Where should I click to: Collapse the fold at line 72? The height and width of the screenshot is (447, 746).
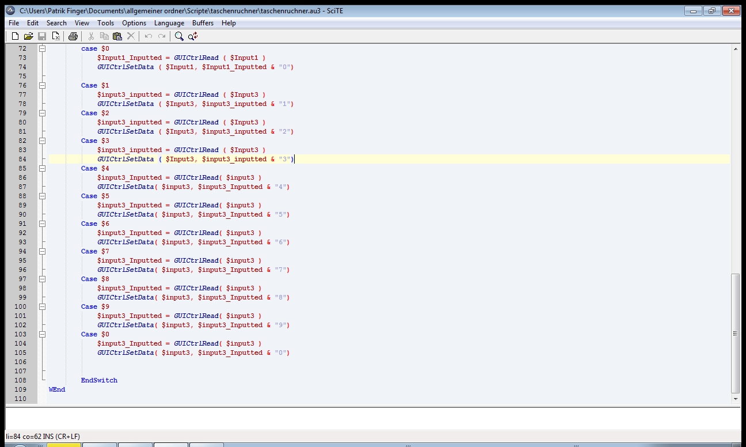pos(42,49)
